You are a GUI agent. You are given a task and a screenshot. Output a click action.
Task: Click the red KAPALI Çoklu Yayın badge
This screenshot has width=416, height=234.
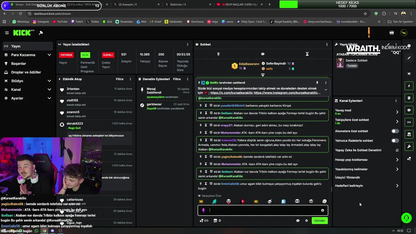coord(108,55)
